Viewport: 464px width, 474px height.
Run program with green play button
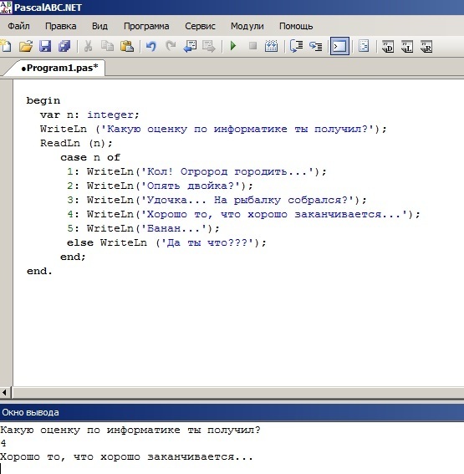coord(233,46)
